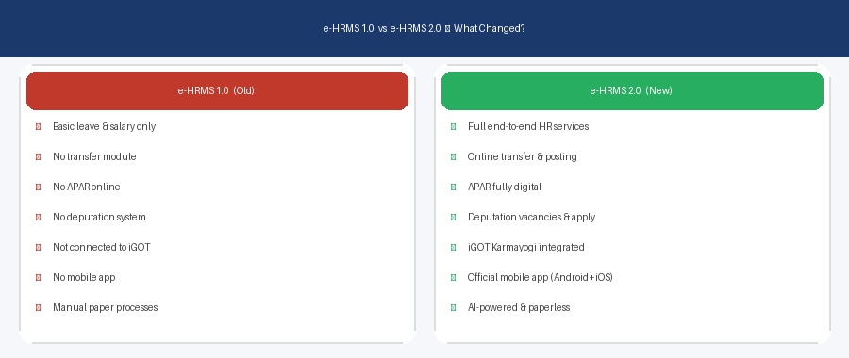Select the text 'No mobile app'
Screen dimensions: 849x358
pyautogui.click(x=84, y=277)
